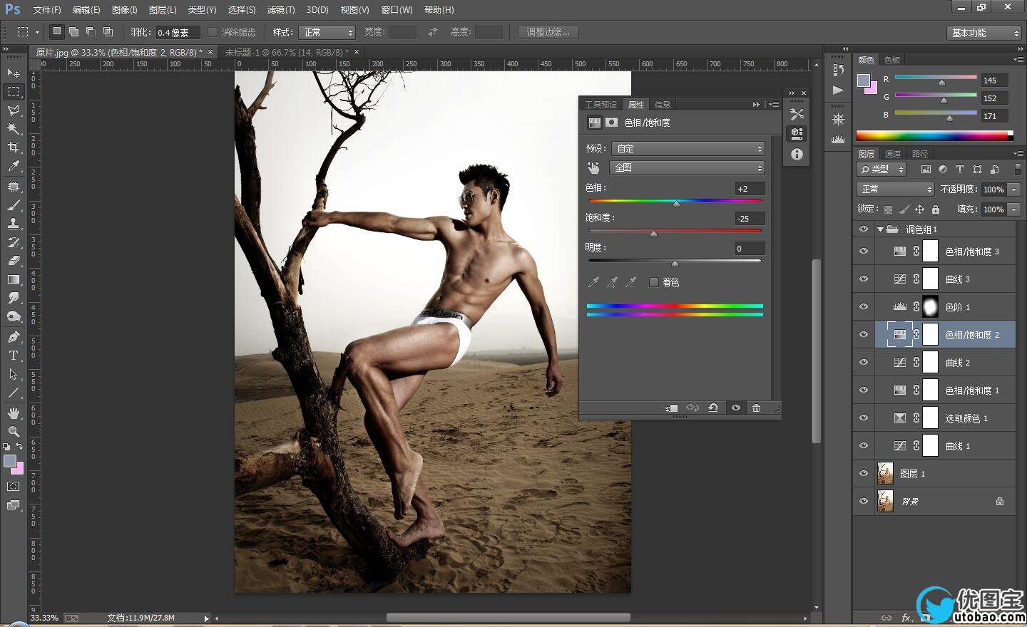Activate the Zoom tool
The width and height of the screenshot is (1027, 627).
click(13, 432)
